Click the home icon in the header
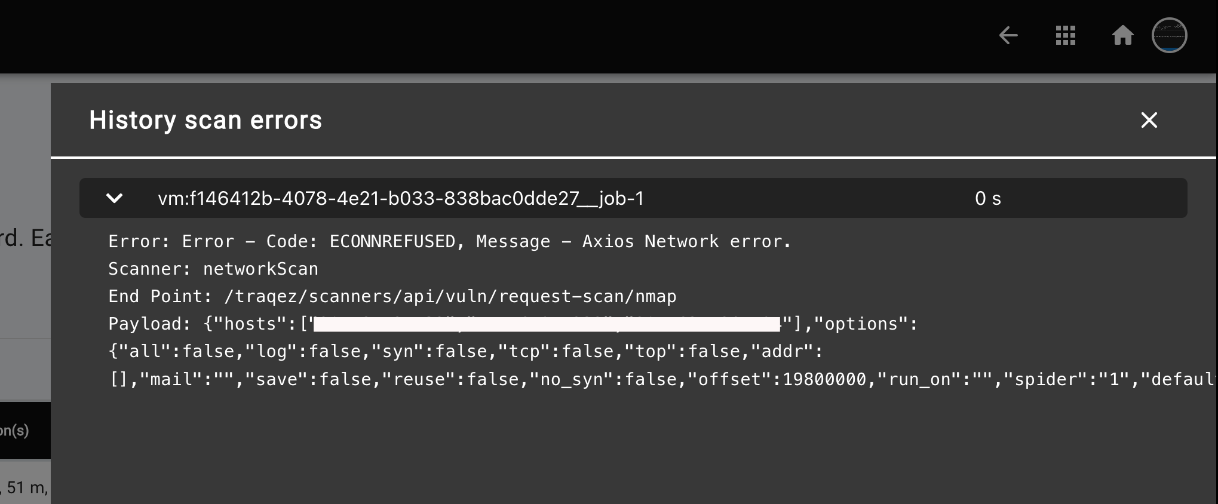This screenshot has width=1218, height=504. point(1123,36)
